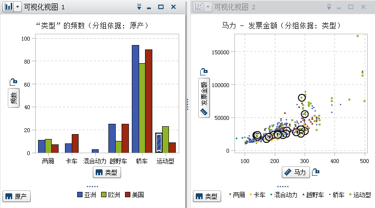Click the 原产 group role button
The image size is (375, 208).
tap(17, 196)
